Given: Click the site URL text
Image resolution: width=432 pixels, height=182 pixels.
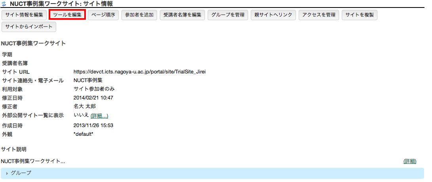Looking at the screenshot, I should (x=140, y=72).
